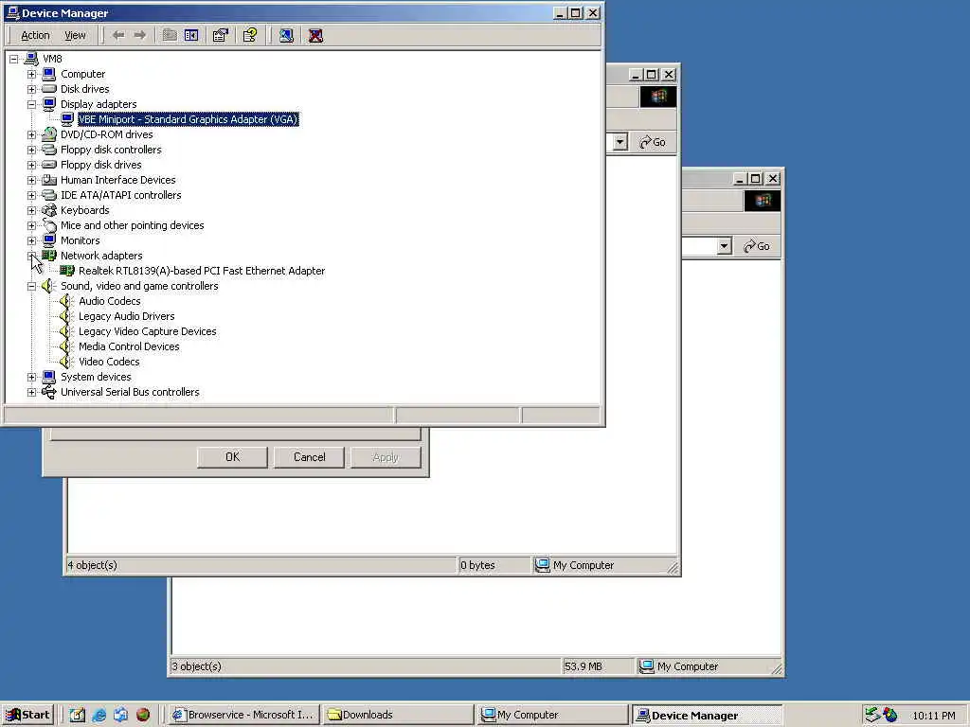This screenshot has height=727, width=970.
Task: Expand Floppy disk controllers category
Action: (x=31, y=150)
